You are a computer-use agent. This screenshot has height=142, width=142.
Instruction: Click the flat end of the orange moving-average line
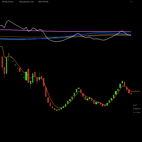click(x=135, y=91)
